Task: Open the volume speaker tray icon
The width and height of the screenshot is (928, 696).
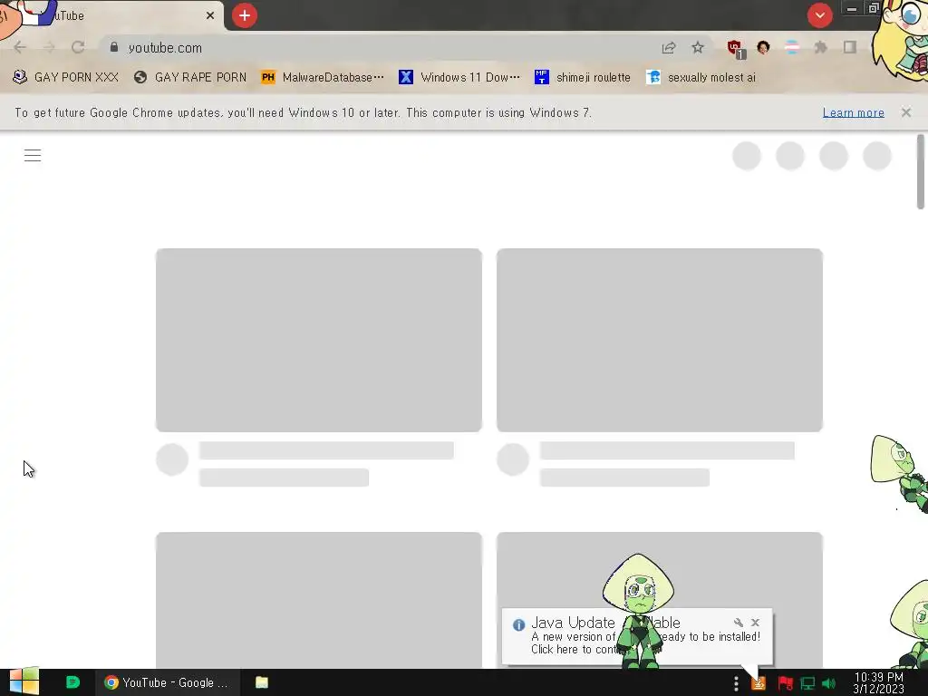Action: pyautogui.click(x=829, y=683)
